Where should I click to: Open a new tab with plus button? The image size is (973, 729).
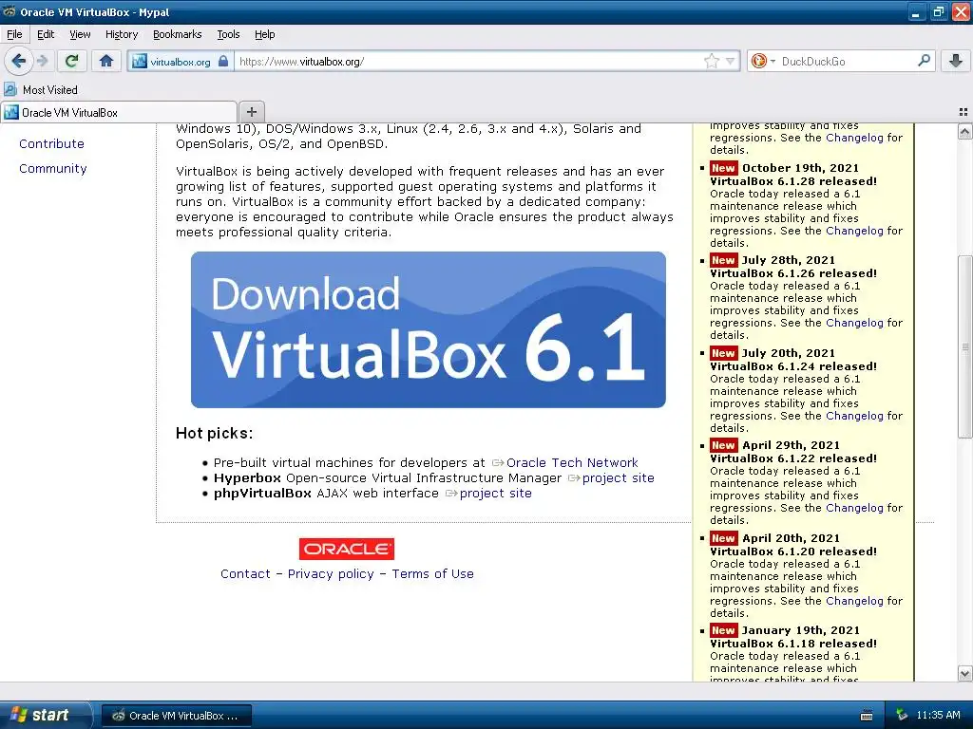tap(251, 112)
